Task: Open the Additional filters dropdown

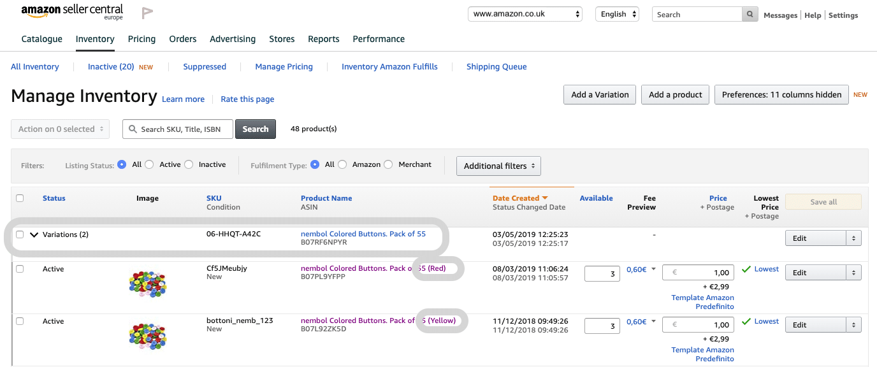Action: pyautogui.click(x=498, y=166)
